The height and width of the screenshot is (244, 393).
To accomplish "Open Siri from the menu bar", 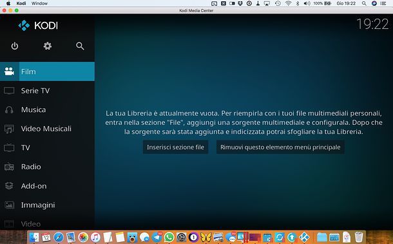I will point(374,3).
